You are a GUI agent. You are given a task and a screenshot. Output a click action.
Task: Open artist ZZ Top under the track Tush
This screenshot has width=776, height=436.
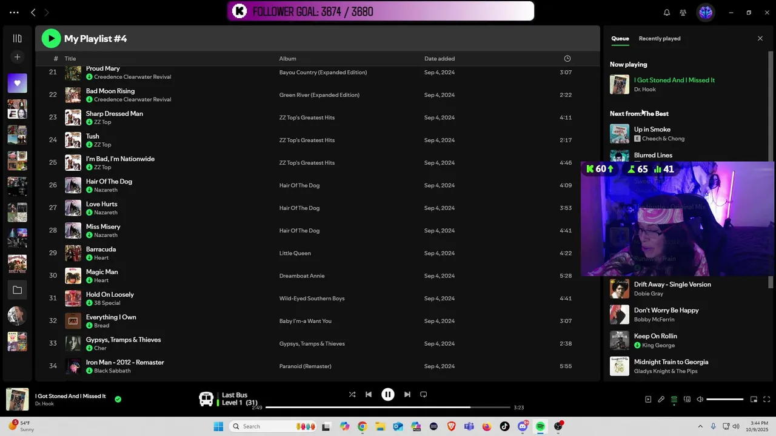pyautogui.click(x=102, y=145)
